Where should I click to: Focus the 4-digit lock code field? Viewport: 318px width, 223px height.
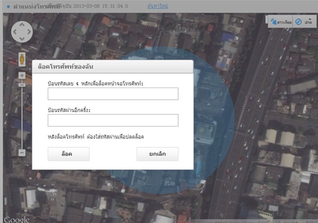click(113, 94)
